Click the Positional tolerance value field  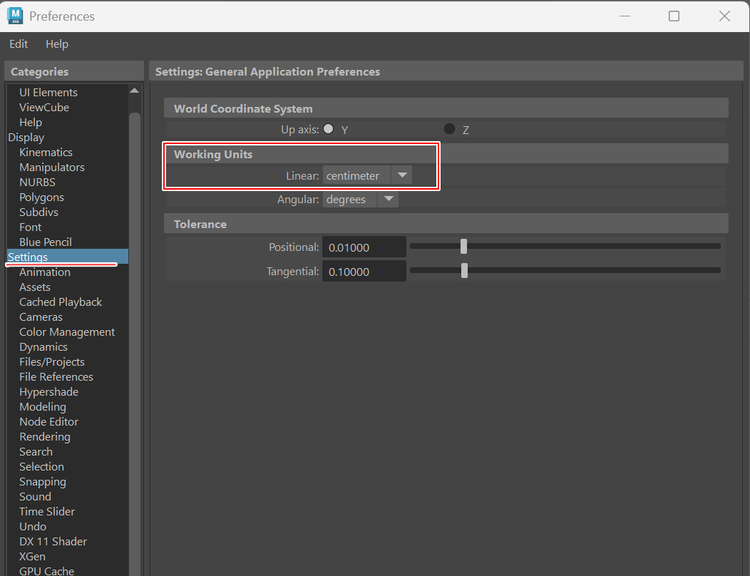(x=364, y=247)
